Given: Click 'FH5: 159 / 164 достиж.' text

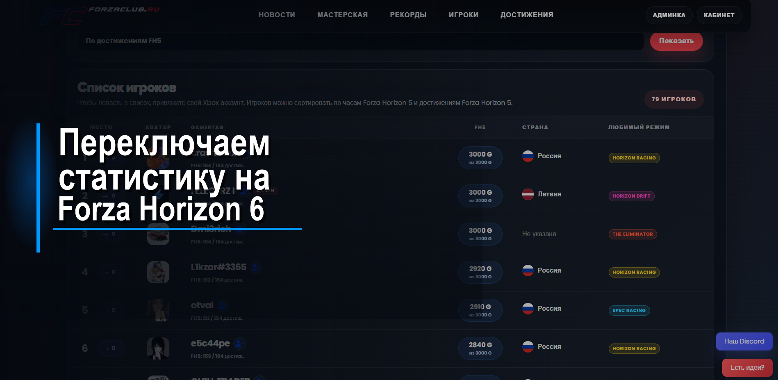Looking at the screenshot, I should 217,356.
